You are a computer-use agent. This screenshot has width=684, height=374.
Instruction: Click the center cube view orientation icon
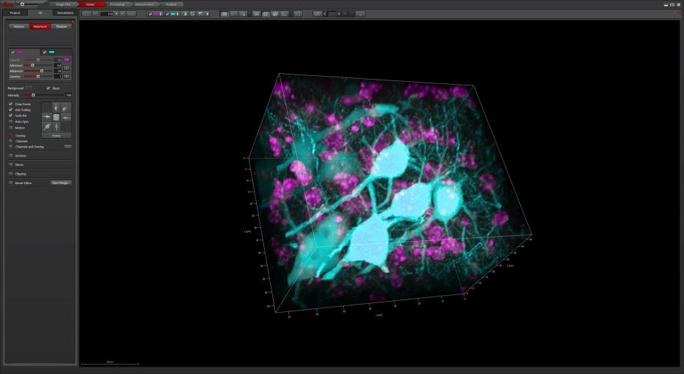coord(56,117)
